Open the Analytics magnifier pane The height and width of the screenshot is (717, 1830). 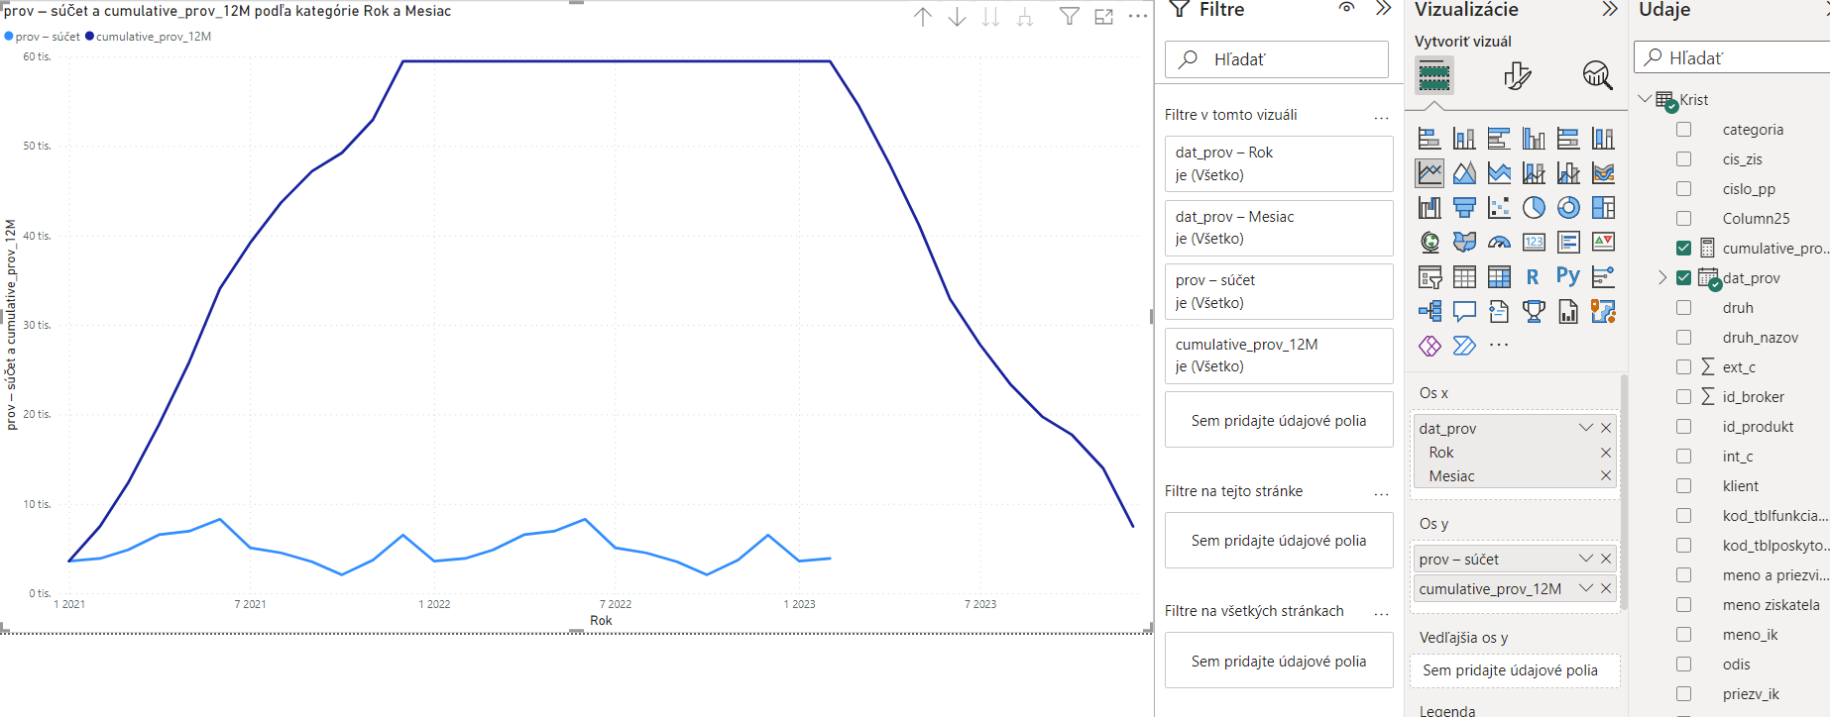tap(1597, 76)
